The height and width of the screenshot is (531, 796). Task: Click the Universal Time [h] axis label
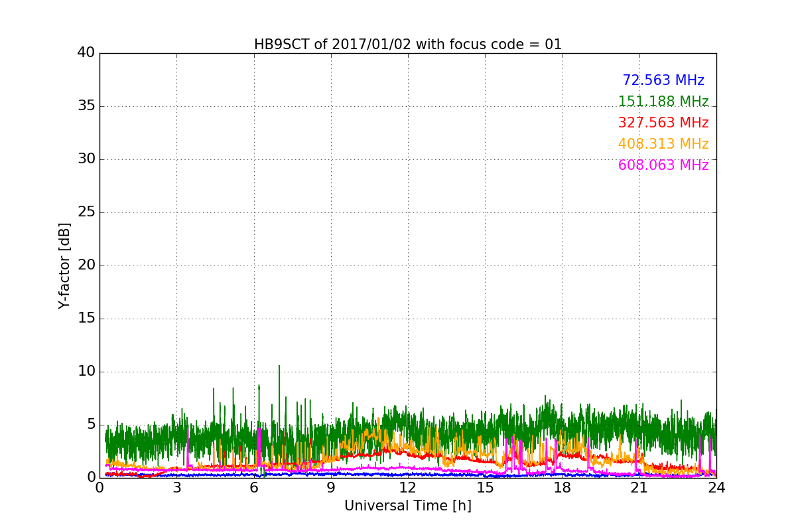coord(408,506)
